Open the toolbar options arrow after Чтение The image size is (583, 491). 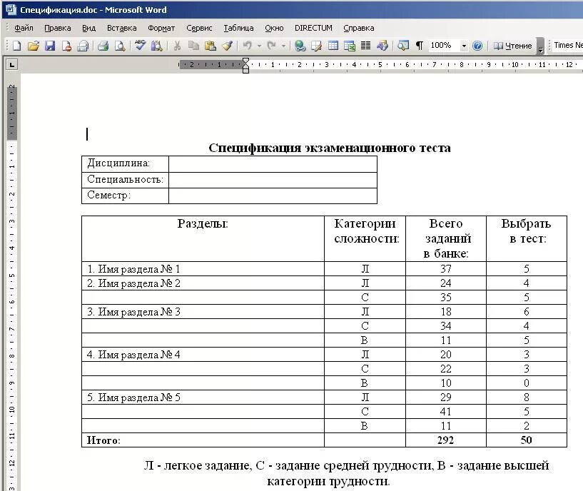[x=540, y=46]
